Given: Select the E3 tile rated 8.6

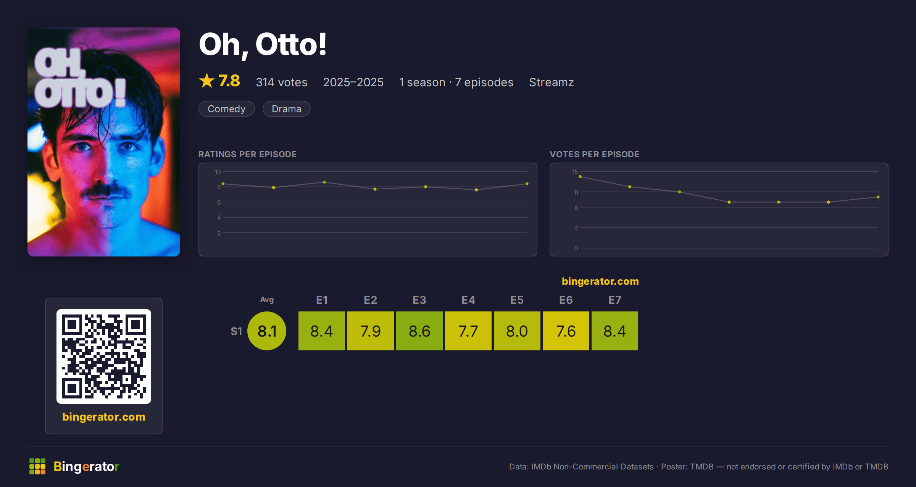Looking at the screenshot, I should (419, 331).
